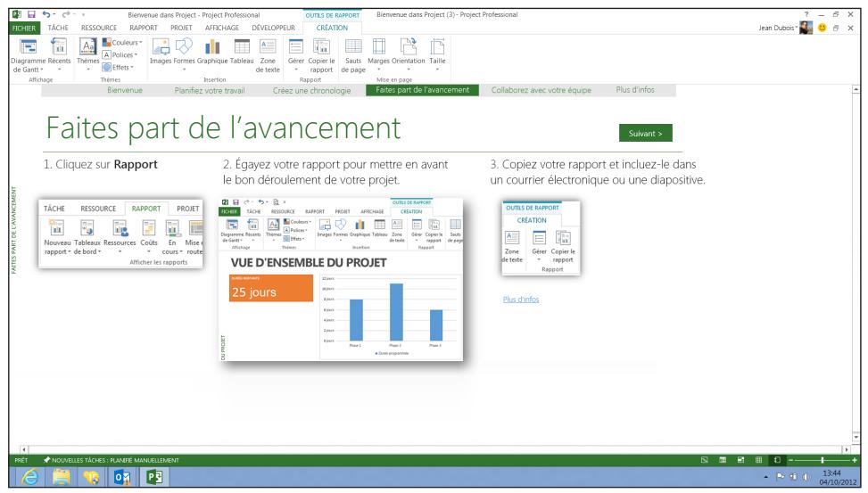Open Outlook from the taskbar
This screenshot has width=868, height=493.
click(x=122, y=477)
